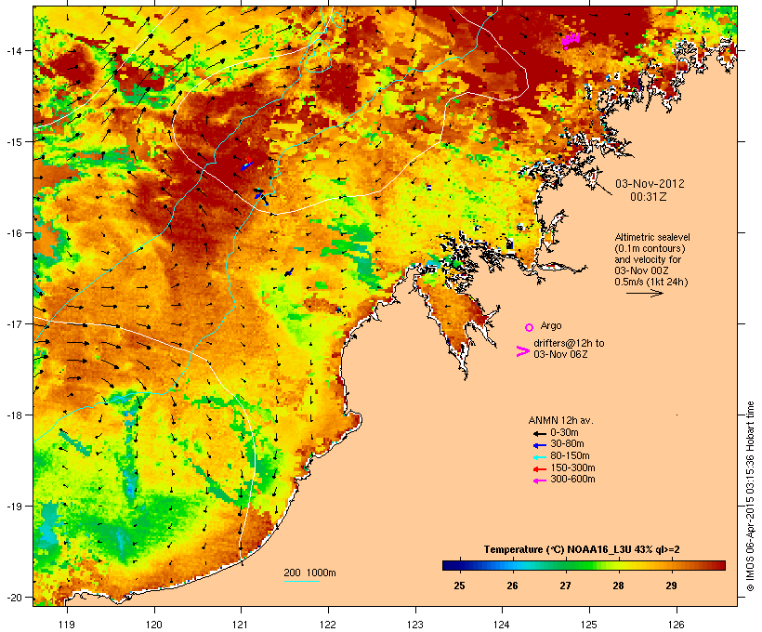The height and width of the screenshot is (632, 762).
Task: Click the 121 longitude axis label
Action: [241, 625]
